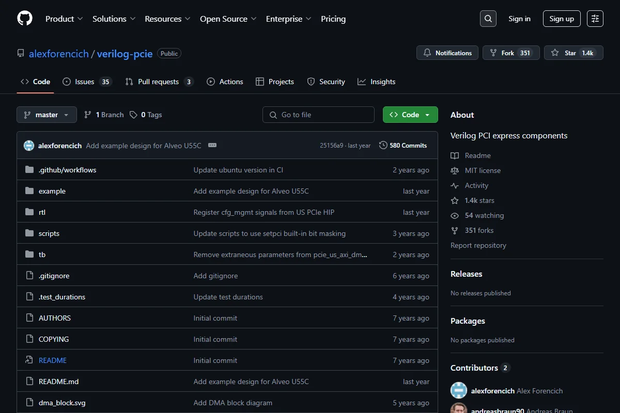The height and width of the screenshot is (413, 620).
Task: Open the search magnifier button
Action: tap(488, 19)
